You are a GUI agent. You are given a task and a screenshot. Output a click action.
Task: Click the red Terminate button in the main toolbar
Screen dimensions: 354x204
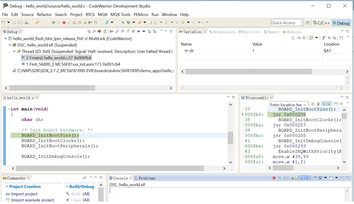(x=64, y=23)
